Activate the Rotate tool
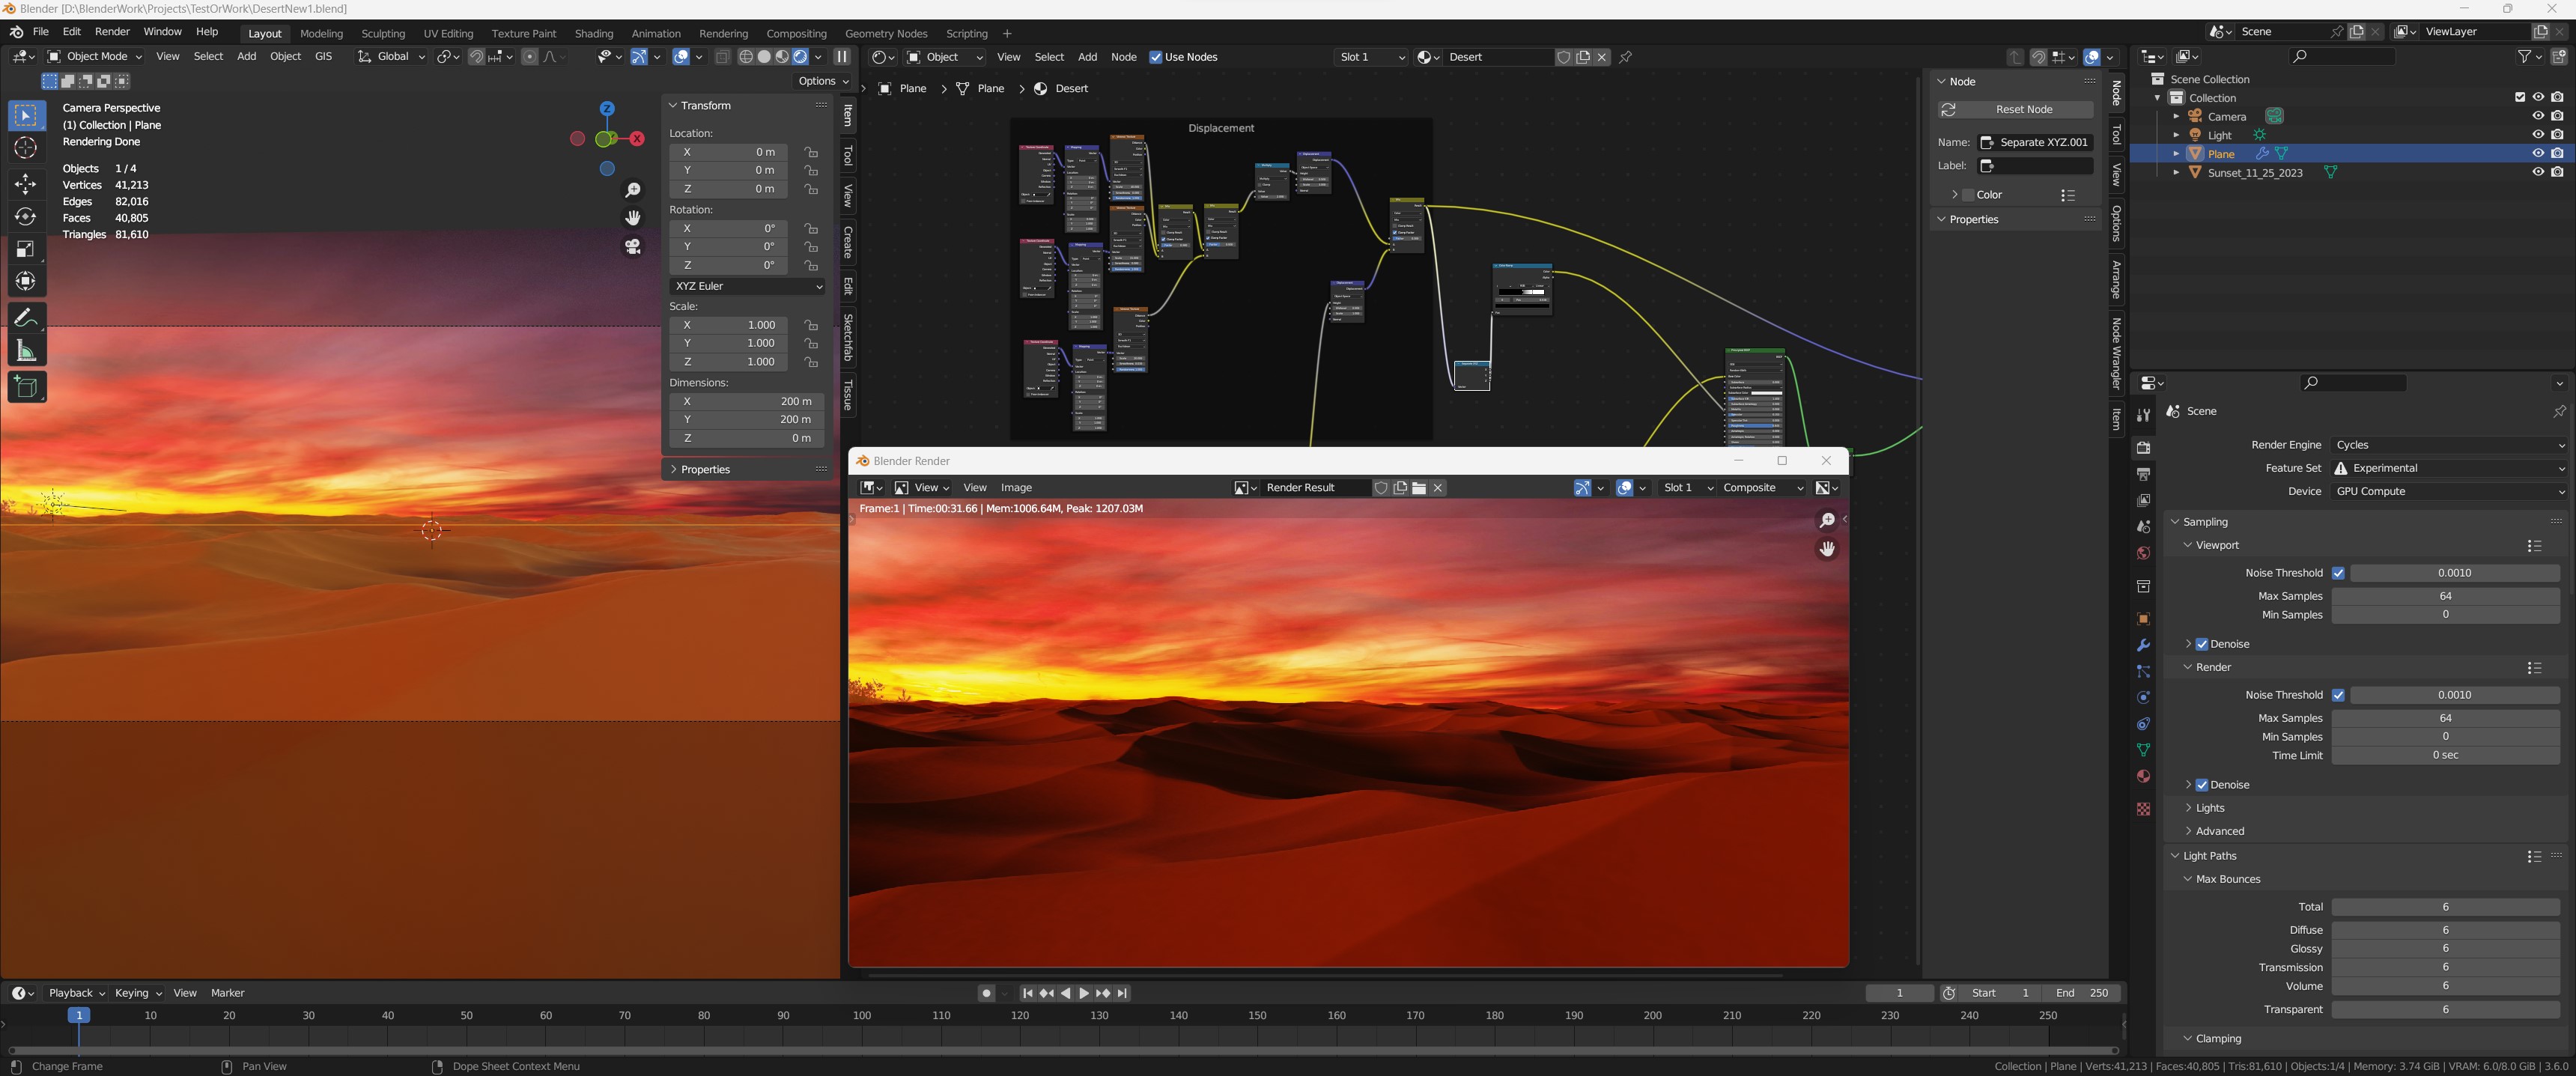This screenshot has width=2576, height=1076. tap(26, 216)
